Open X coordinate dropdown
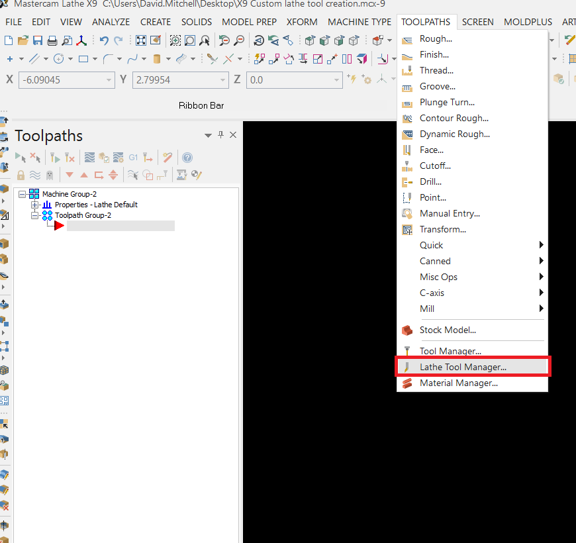Image resolution: width=576 pixels, height=543 pixels. click(x=109, y=79)
